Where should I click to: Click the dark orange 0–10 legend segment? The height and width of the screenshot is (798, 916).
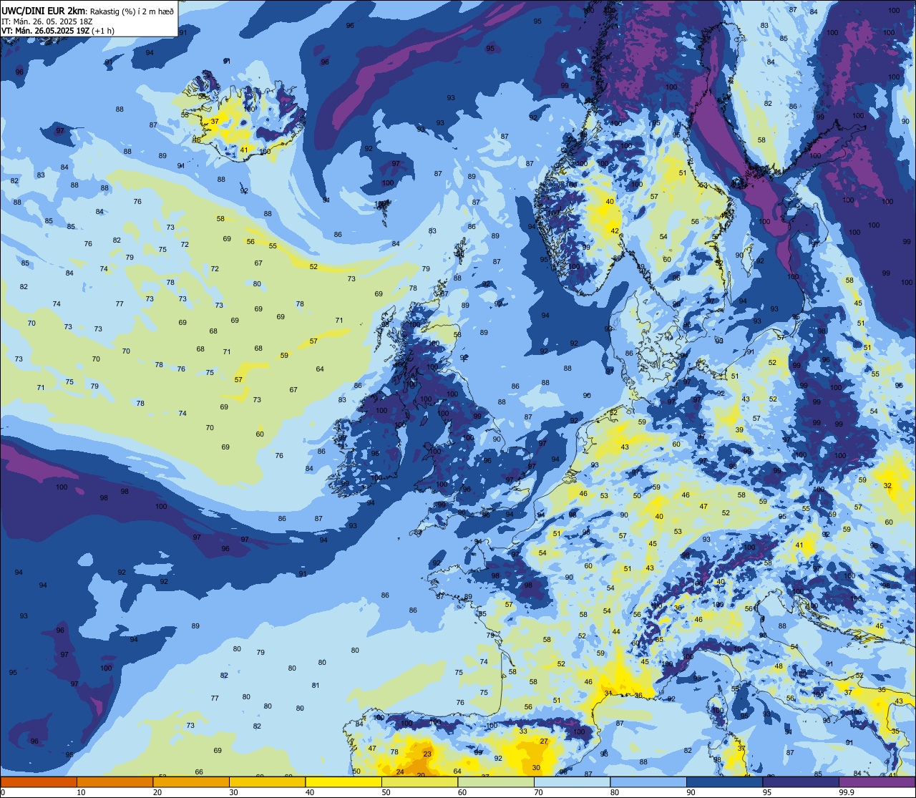tap(39, 782)
